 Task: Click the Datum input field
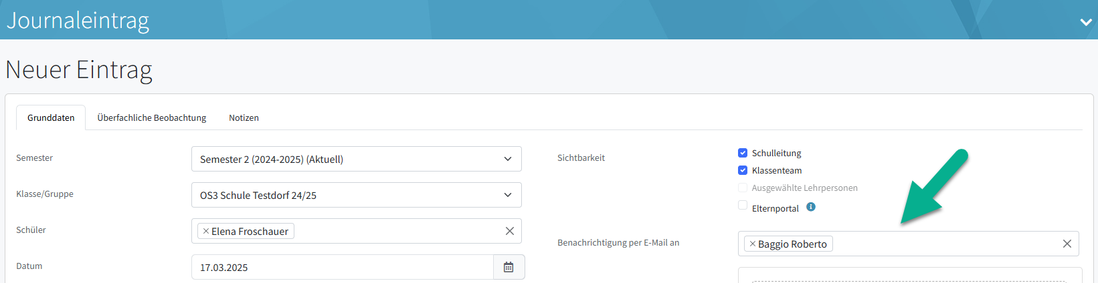point(343,267)
